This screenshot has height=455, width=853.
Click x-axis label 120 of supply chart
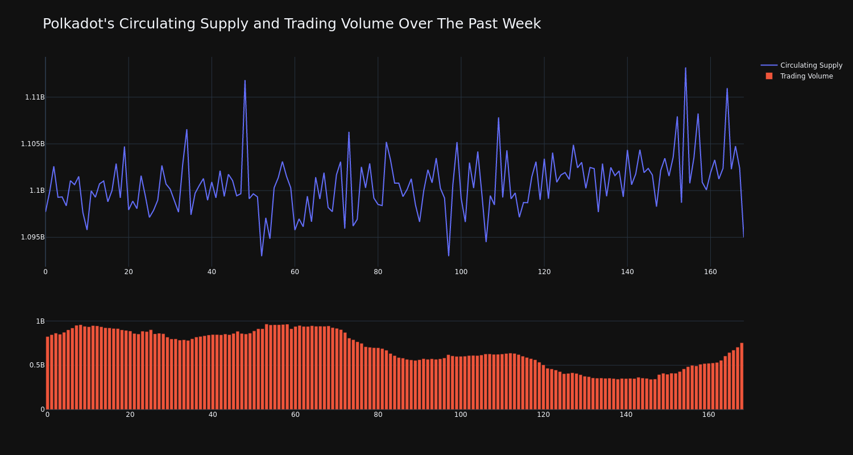pos(544,272)
